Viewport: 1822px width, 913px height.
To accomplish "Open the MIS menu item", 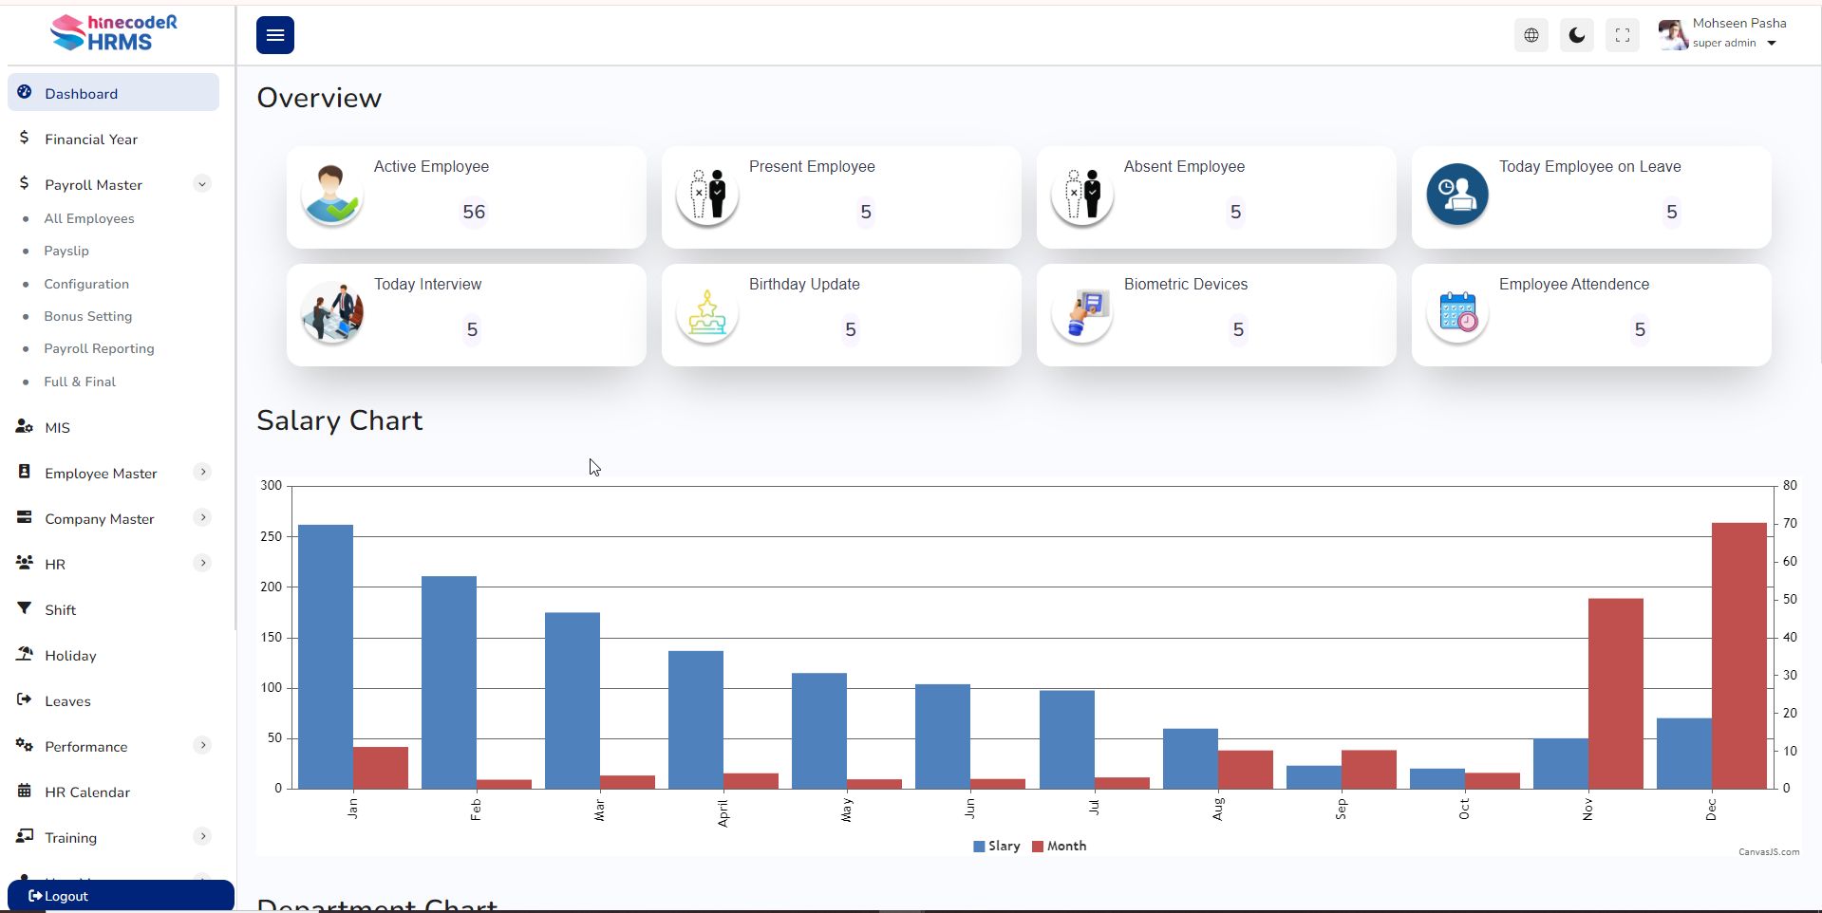I will point(57,428).
